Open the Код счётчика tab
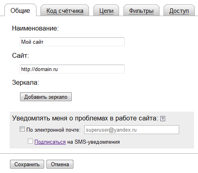The width and height of the screenshot is (198, 173). pos(65,11)
